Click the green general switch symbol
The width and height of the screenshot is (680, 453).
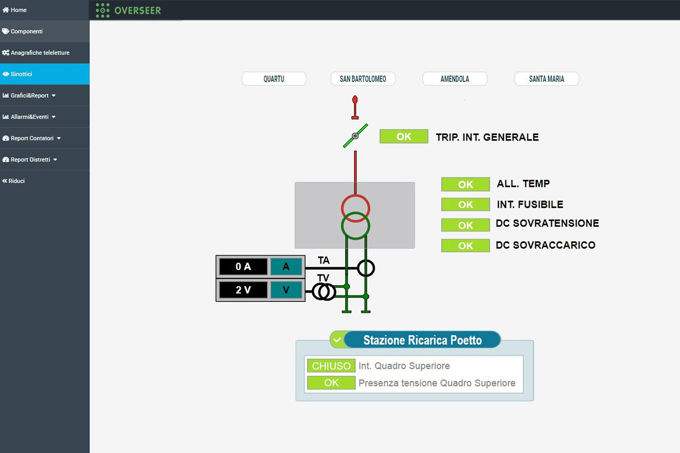coord(355,136)
